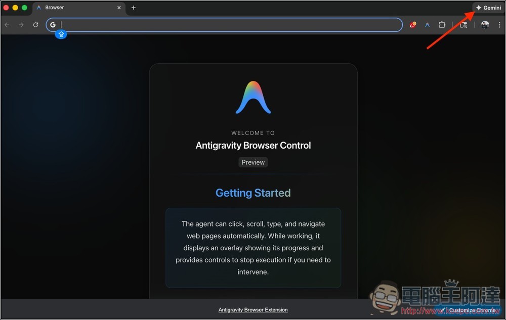Go forward to the next page

(21, 25)
